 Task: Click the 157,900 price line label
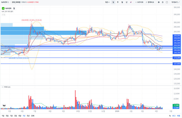point(177,64)
